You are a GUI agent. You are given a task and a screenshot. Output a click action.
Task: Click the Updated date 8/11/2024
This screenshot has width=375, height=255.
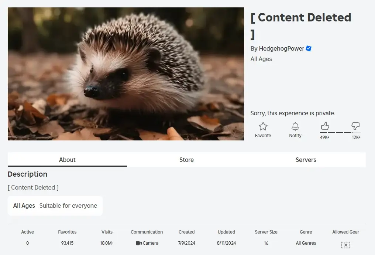(226, 243)
